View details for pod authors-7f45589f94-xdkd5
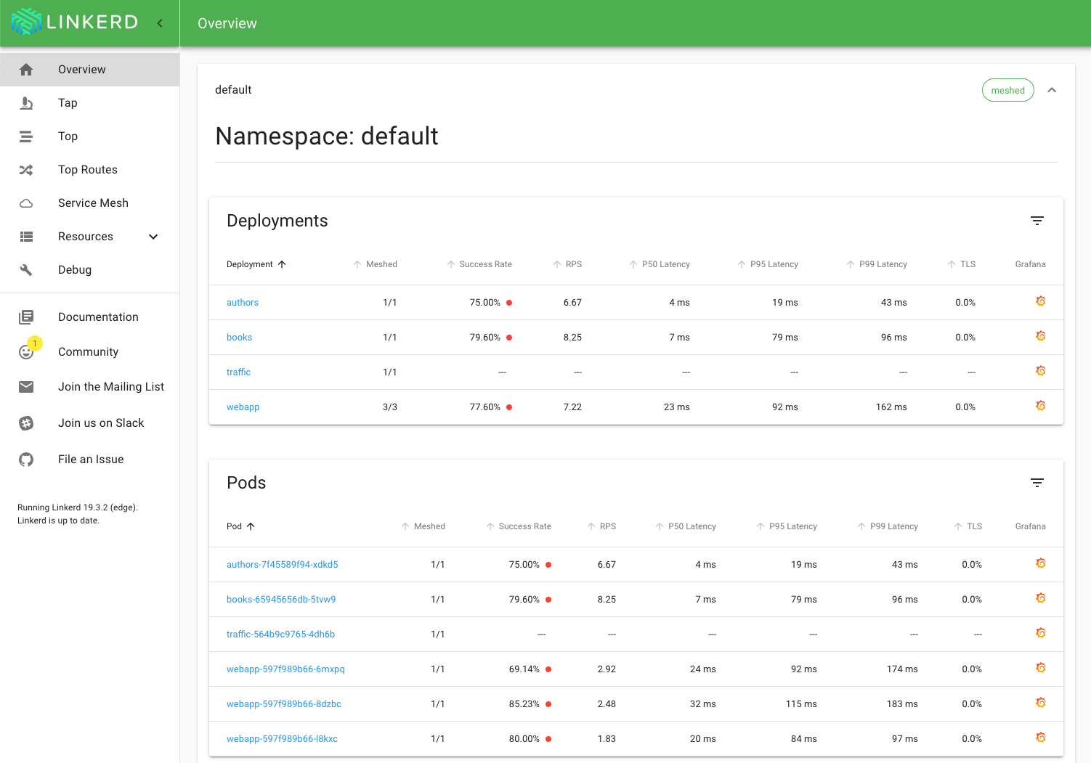Image resolution: width=1091 pixels, height=763 pixels. click(x=282, y=564)
